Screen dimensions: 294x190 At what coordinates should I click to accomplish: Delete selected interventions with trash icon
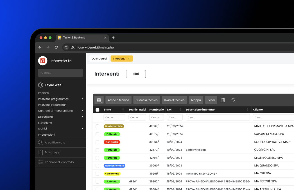pyautogui.click(x=223, y=100)
